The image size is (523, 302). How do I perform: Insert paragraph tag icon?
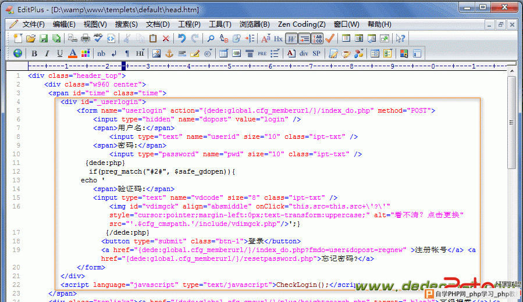[127, 53]
